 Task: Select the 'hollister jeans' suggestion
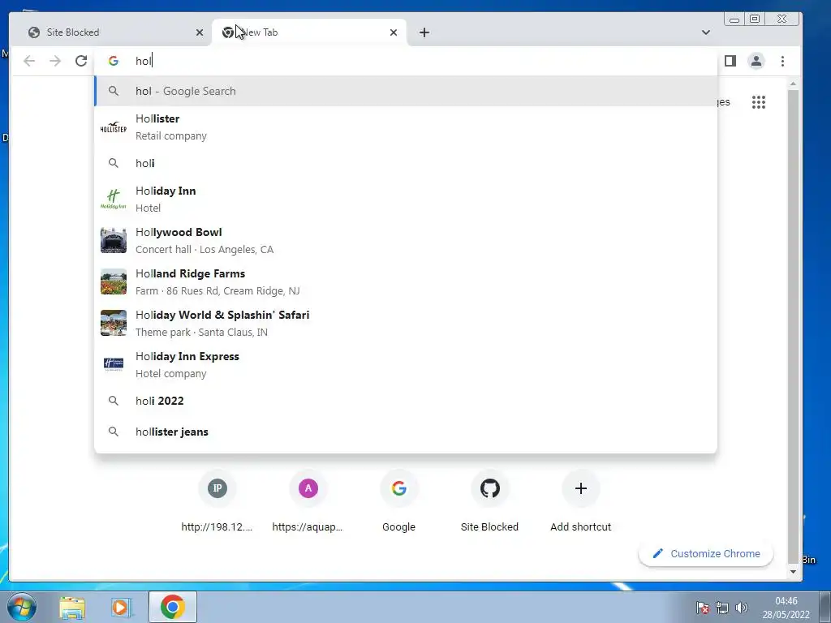406,432
